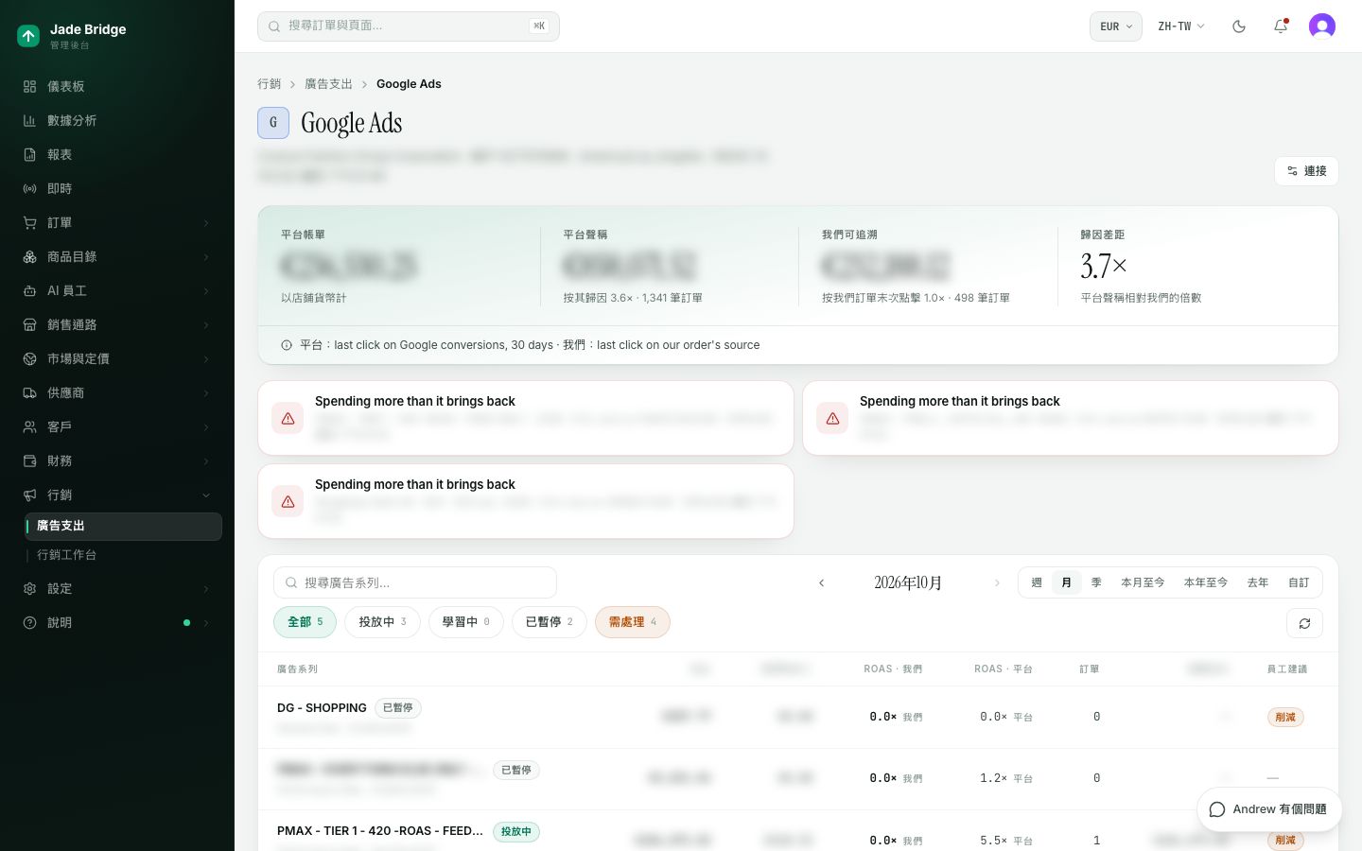Click the Jade Bridge logo icon
This screenshot has height=851, width=1362.
28,36
